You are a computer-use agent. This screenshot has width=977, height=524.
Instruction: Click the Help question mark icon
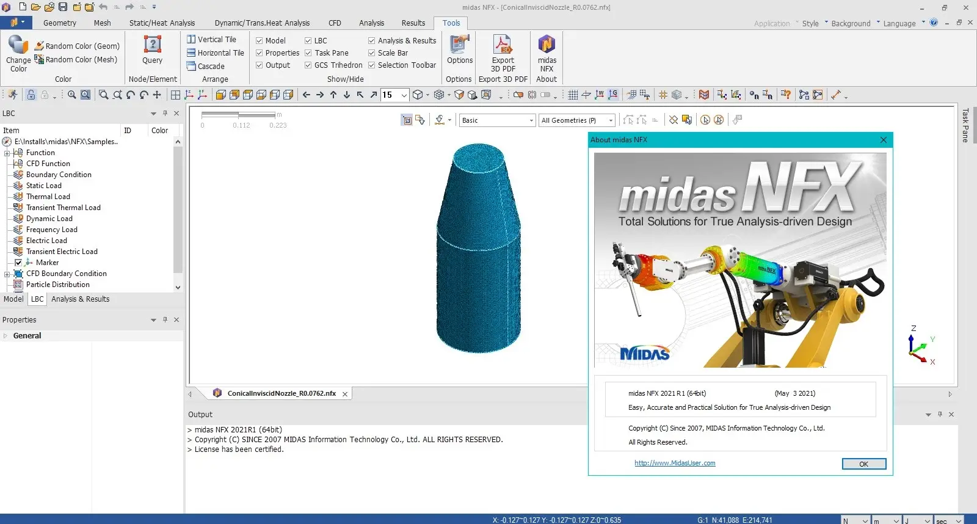click(934, 23)
